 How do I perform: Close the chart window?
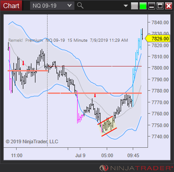[169, 6]
